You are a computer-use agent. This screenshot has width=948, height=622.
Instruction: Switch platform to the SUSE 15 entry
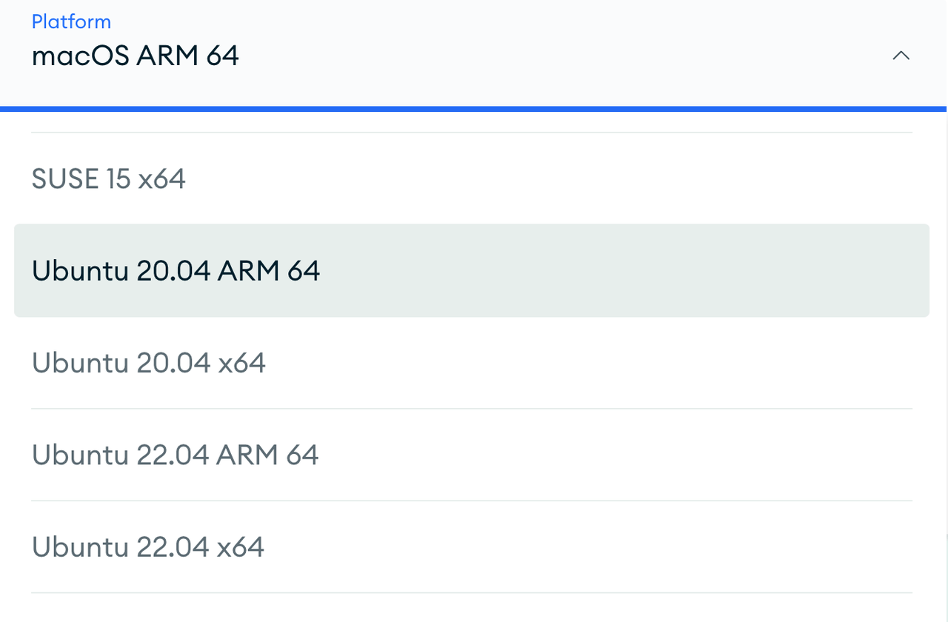pos(109,178)
